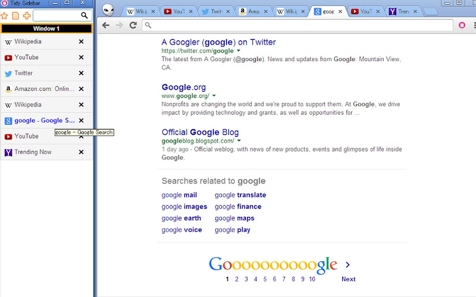Open the notes page icon in sidebar toolbar
476x297 pixels.
tap(15, 15)
